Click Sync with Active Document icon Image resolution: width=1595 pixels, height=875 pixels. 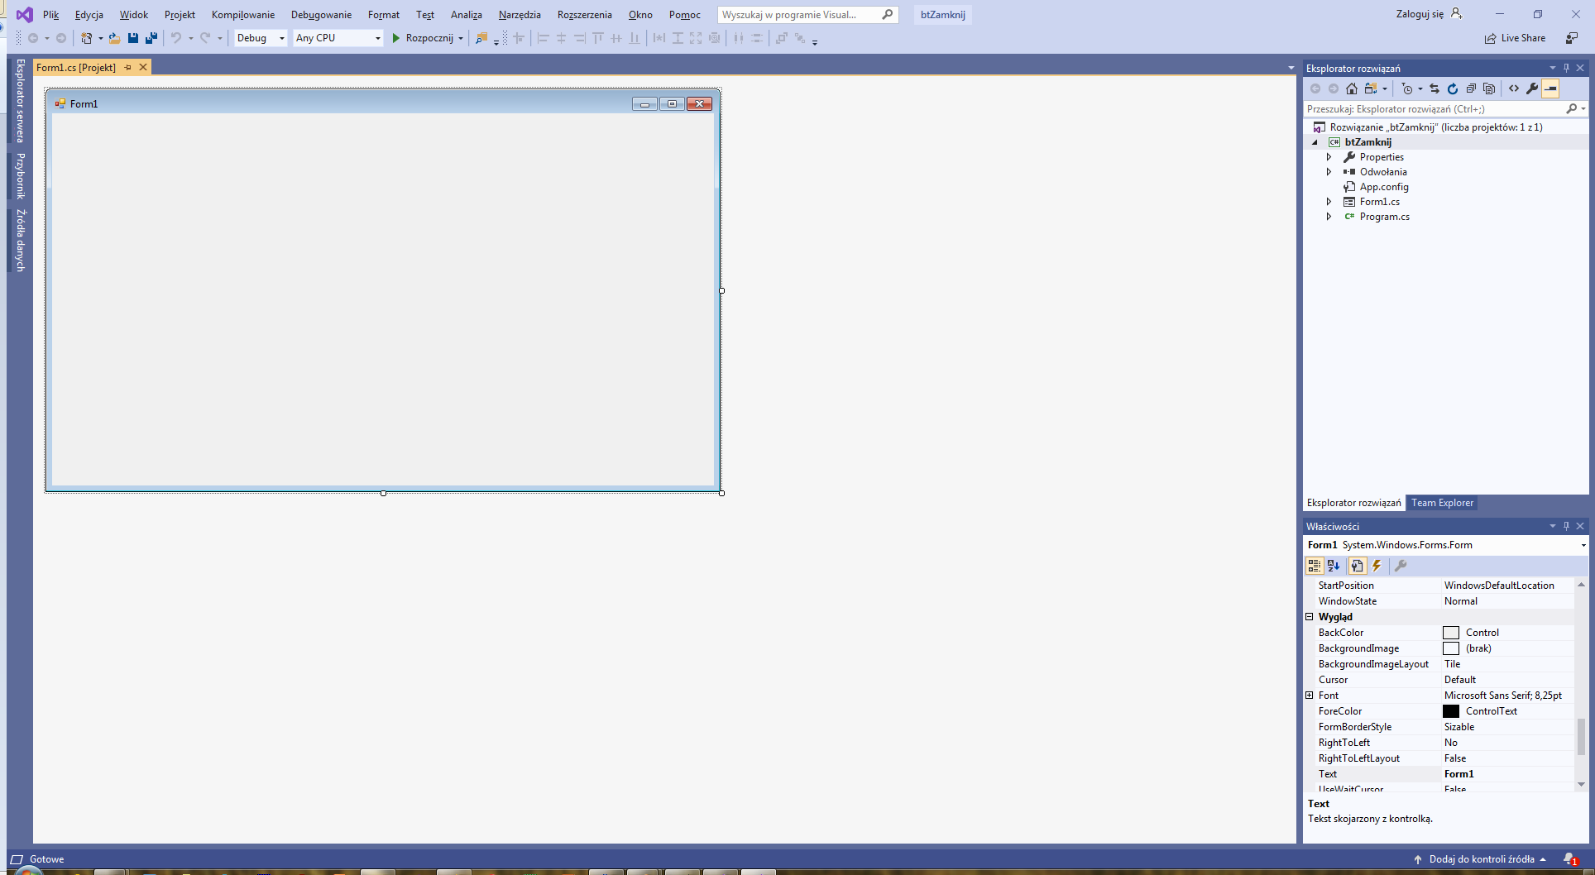click(1435, 88)
